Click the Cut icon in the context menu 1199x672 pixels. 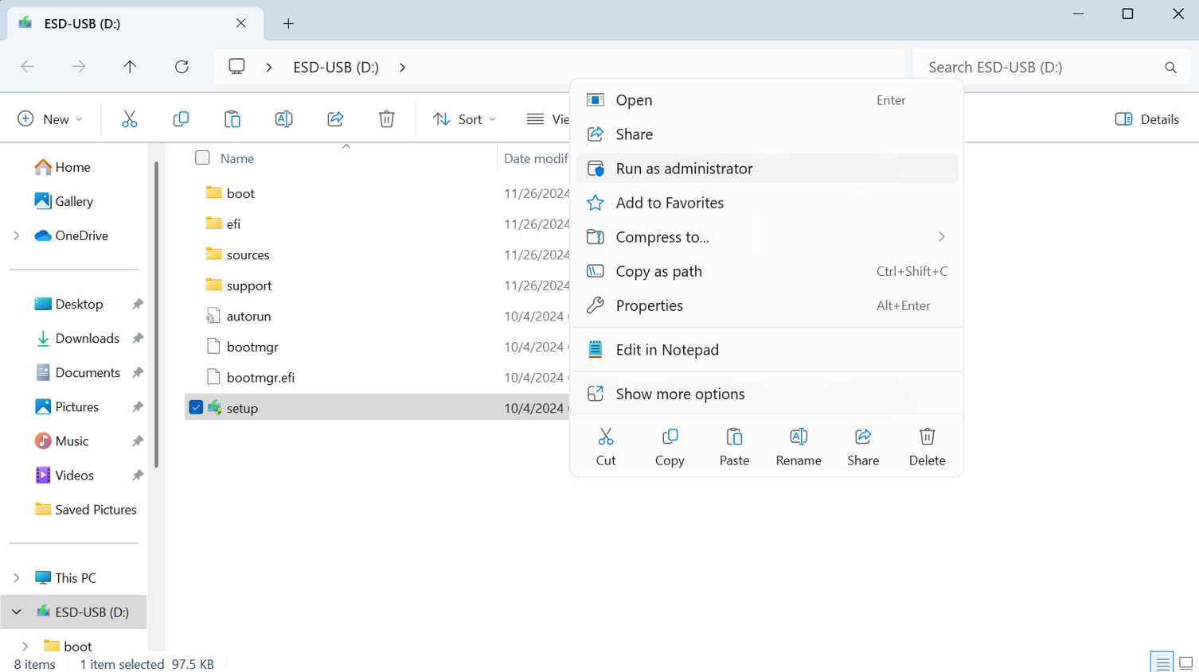pos(605,446)
